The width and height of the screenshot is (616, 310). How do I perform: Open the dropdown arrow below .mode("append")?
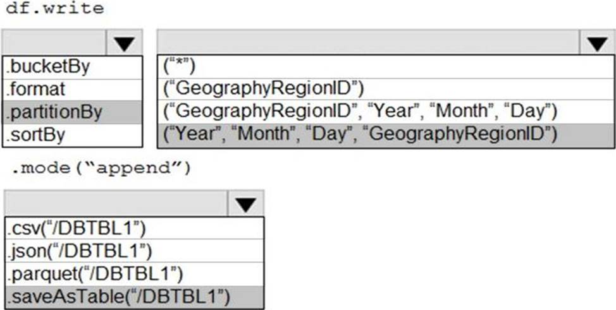[245, 205]
